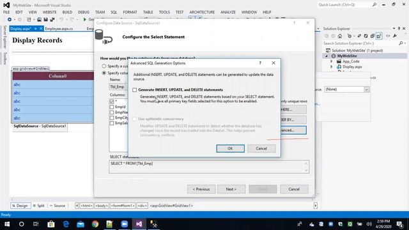Click the SELECT statement text box
The width and height of the screenshot is (409, 230).
tap(209, 167)
